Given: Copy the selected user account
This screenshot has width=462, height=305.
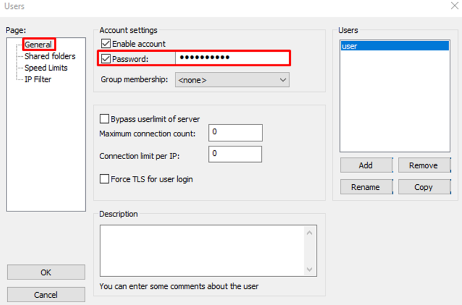Looking at the screenshot, I should click(423, 187).
